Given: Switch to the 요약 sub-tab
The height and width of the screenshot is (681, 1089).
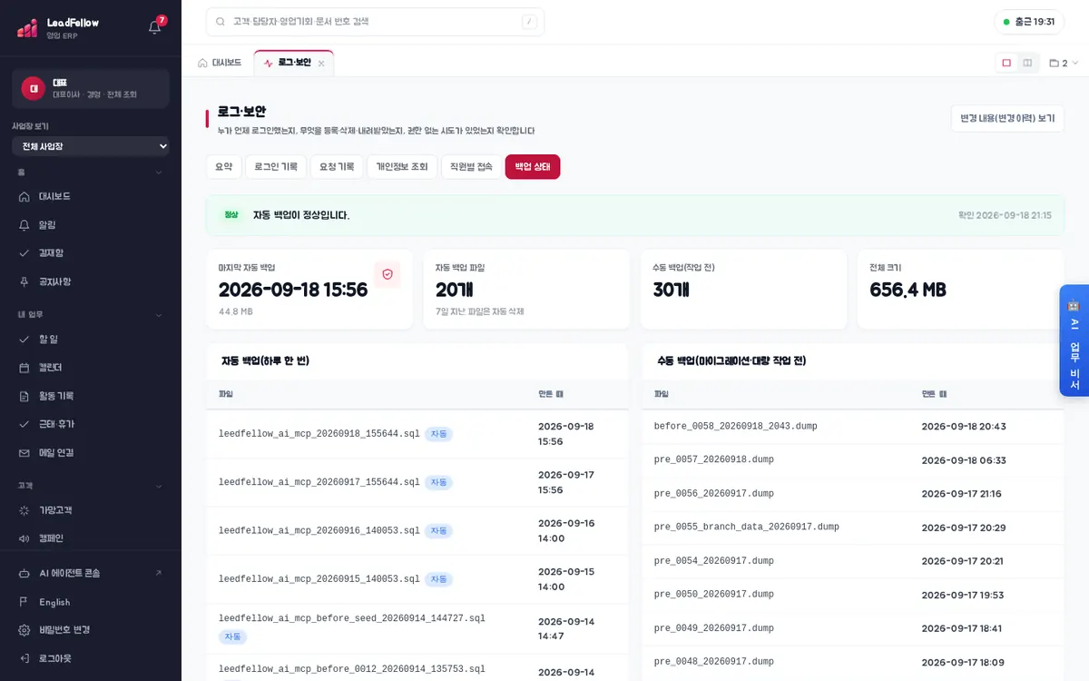Looking at the screenshot, I should pos(224,166).
